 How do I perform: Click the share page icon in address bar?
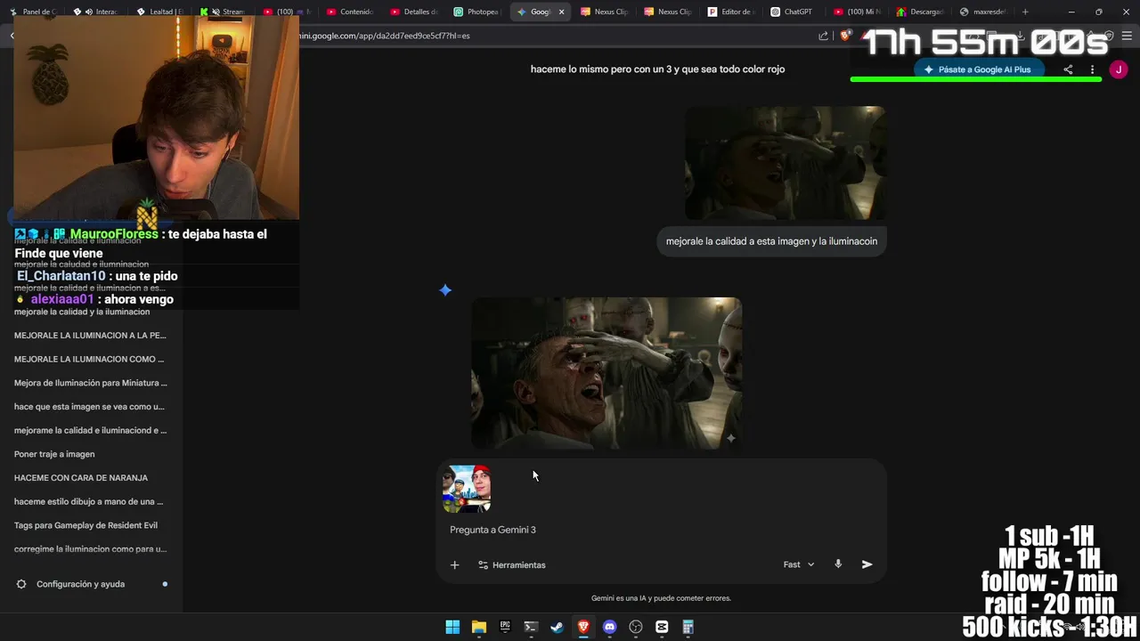[824, 36]
